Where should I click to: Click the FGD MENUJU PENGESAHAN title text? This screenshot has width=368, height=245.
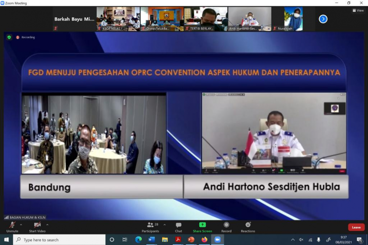(x=184, y=72)
